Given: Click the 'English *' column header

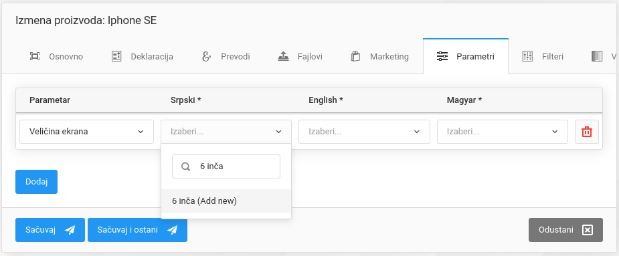Looking at the screenshot, I should tap(326, 100).
